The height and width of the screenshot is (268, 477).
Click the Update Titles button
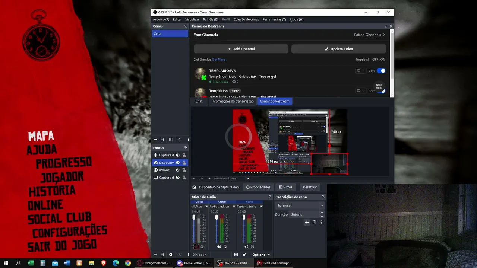(x=339, y=49)
